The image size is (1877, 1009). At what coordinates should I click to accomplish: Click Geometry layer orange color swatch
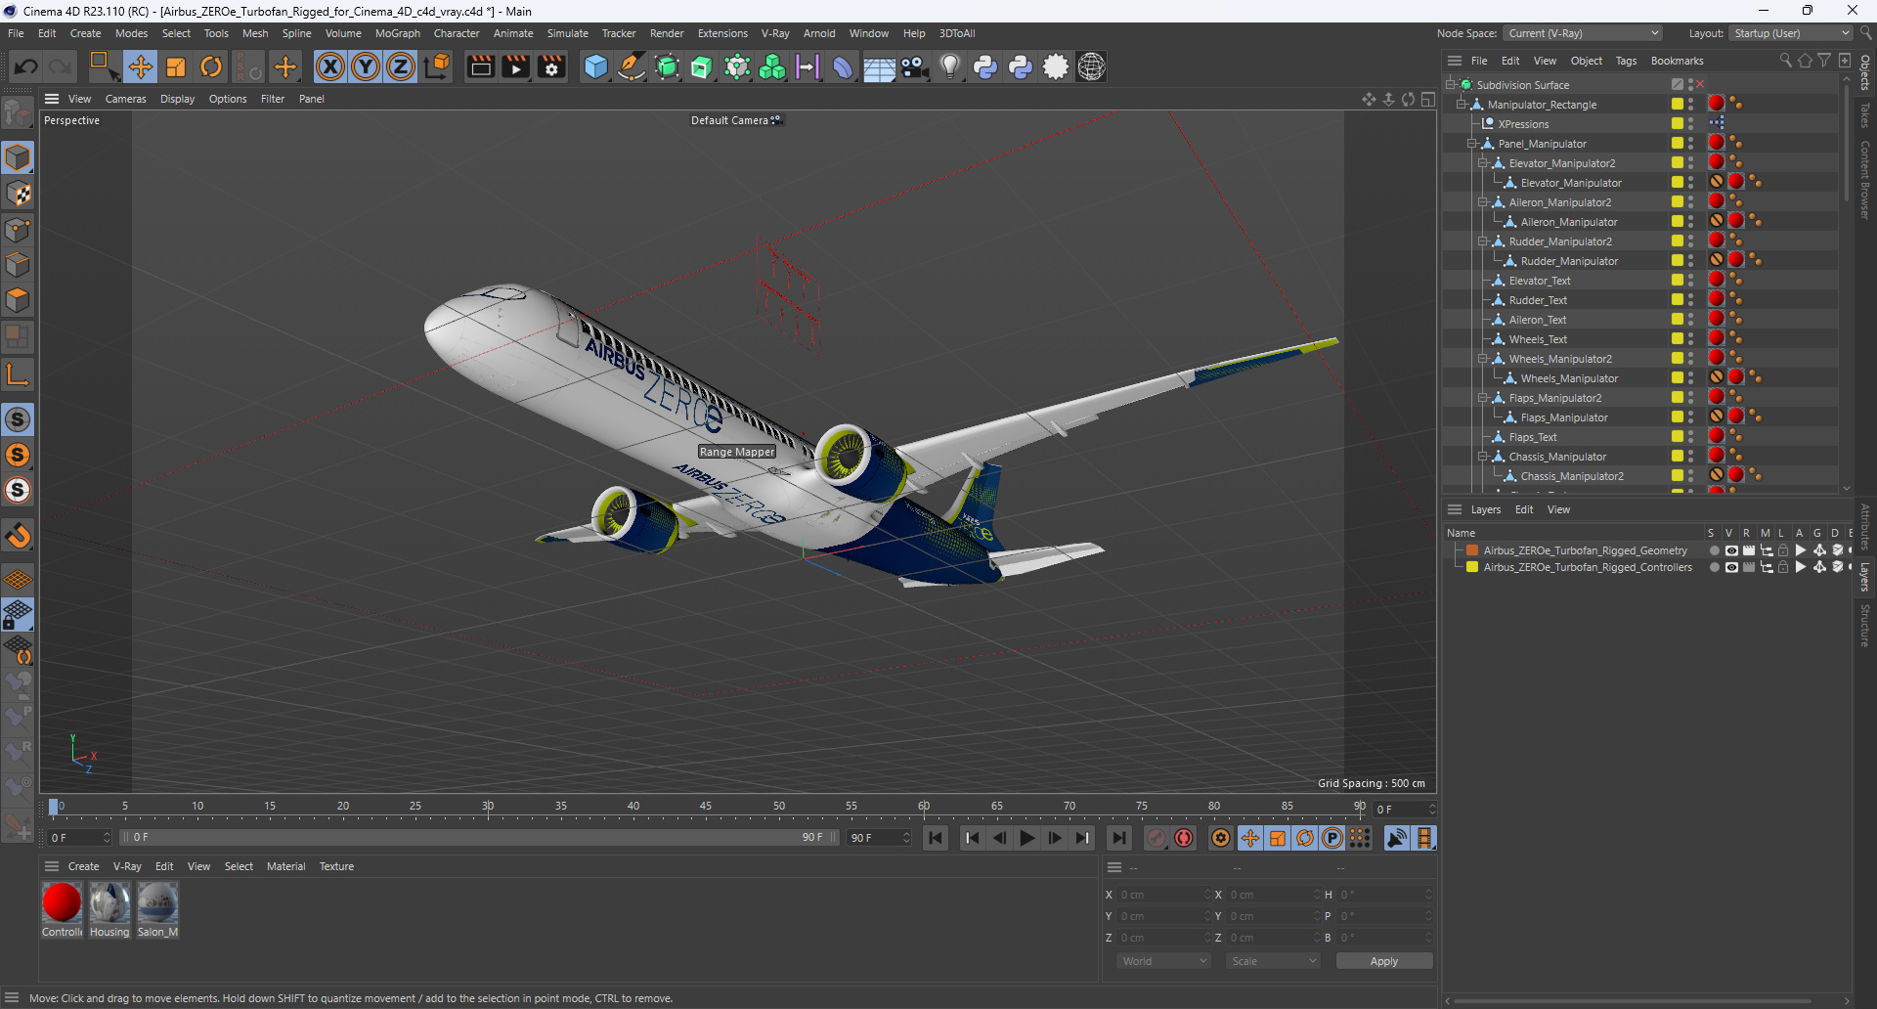click(1471, 550)
